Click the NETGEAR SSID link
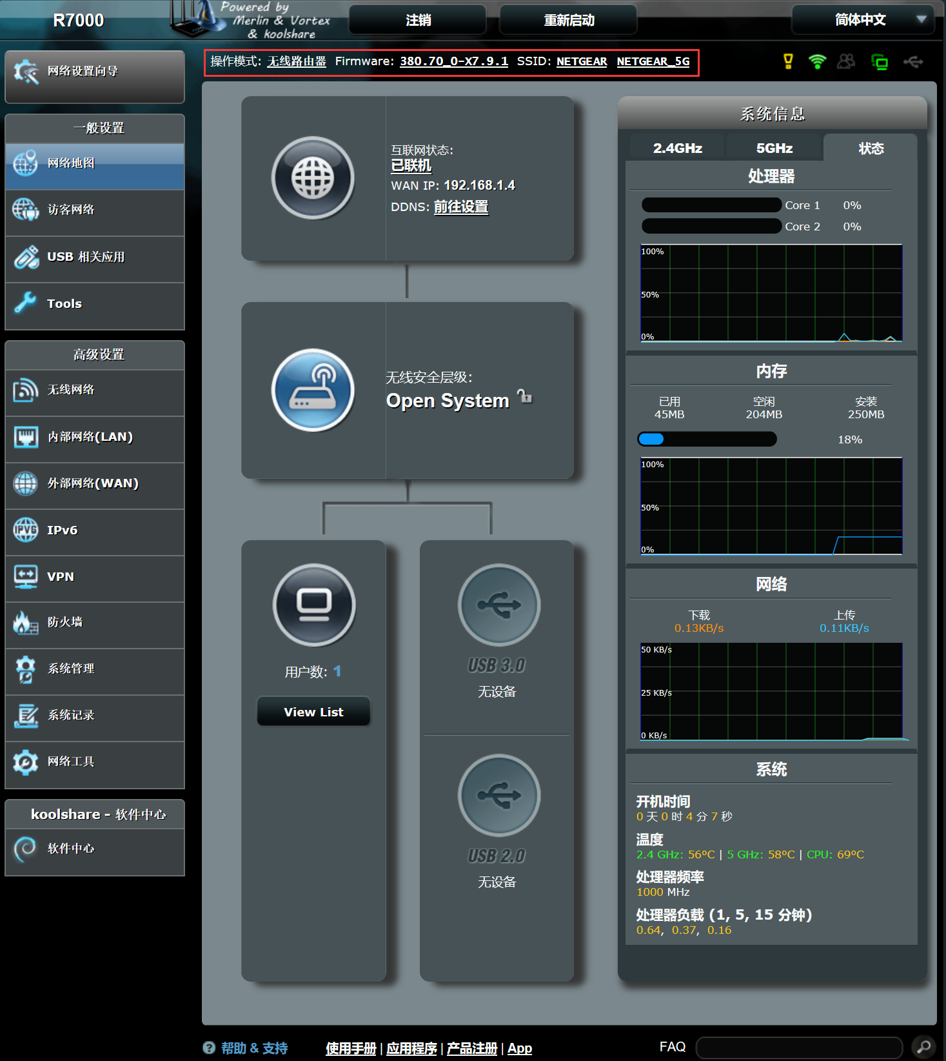 pos(582,61)
